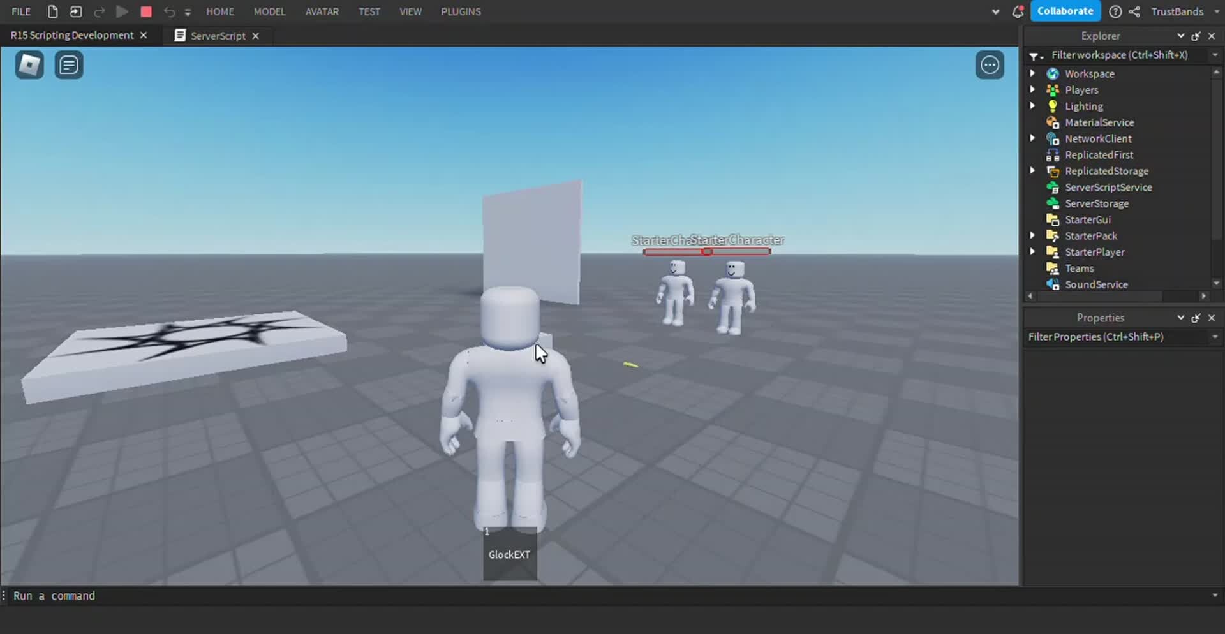Open a new place with the new file icon
This screenshot has width=1225, height=634.
coord(52,11)
